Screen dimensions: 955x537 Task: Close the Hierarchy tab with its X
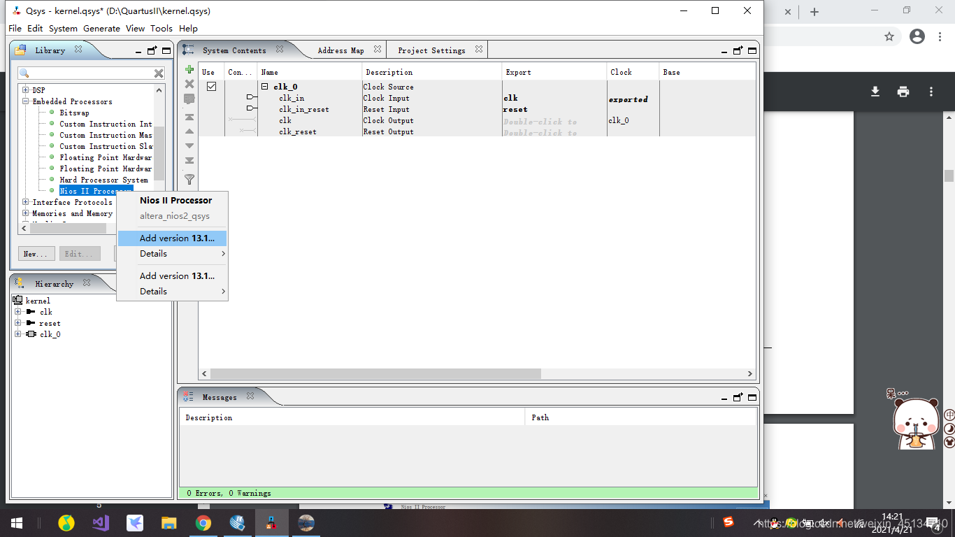(87, 282)
